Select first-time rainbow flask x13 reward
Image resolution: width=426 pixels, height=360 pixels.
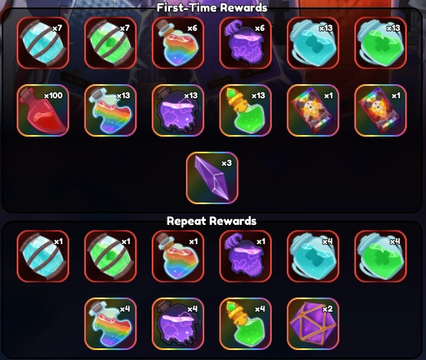tap(110, 110)
